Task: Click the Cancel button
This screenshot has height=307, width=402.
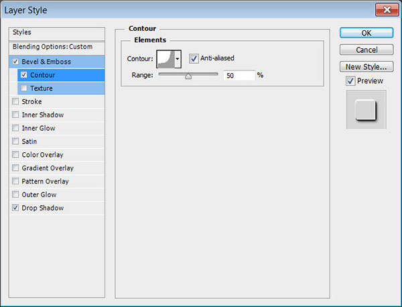Action: [x=366, y=50]
